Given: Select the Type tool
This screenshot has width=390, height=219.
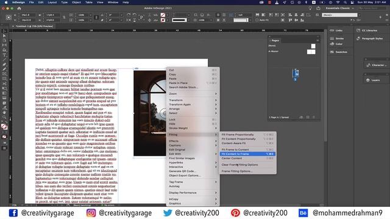Looking at the screenshot, I should [x=4, y=55].
